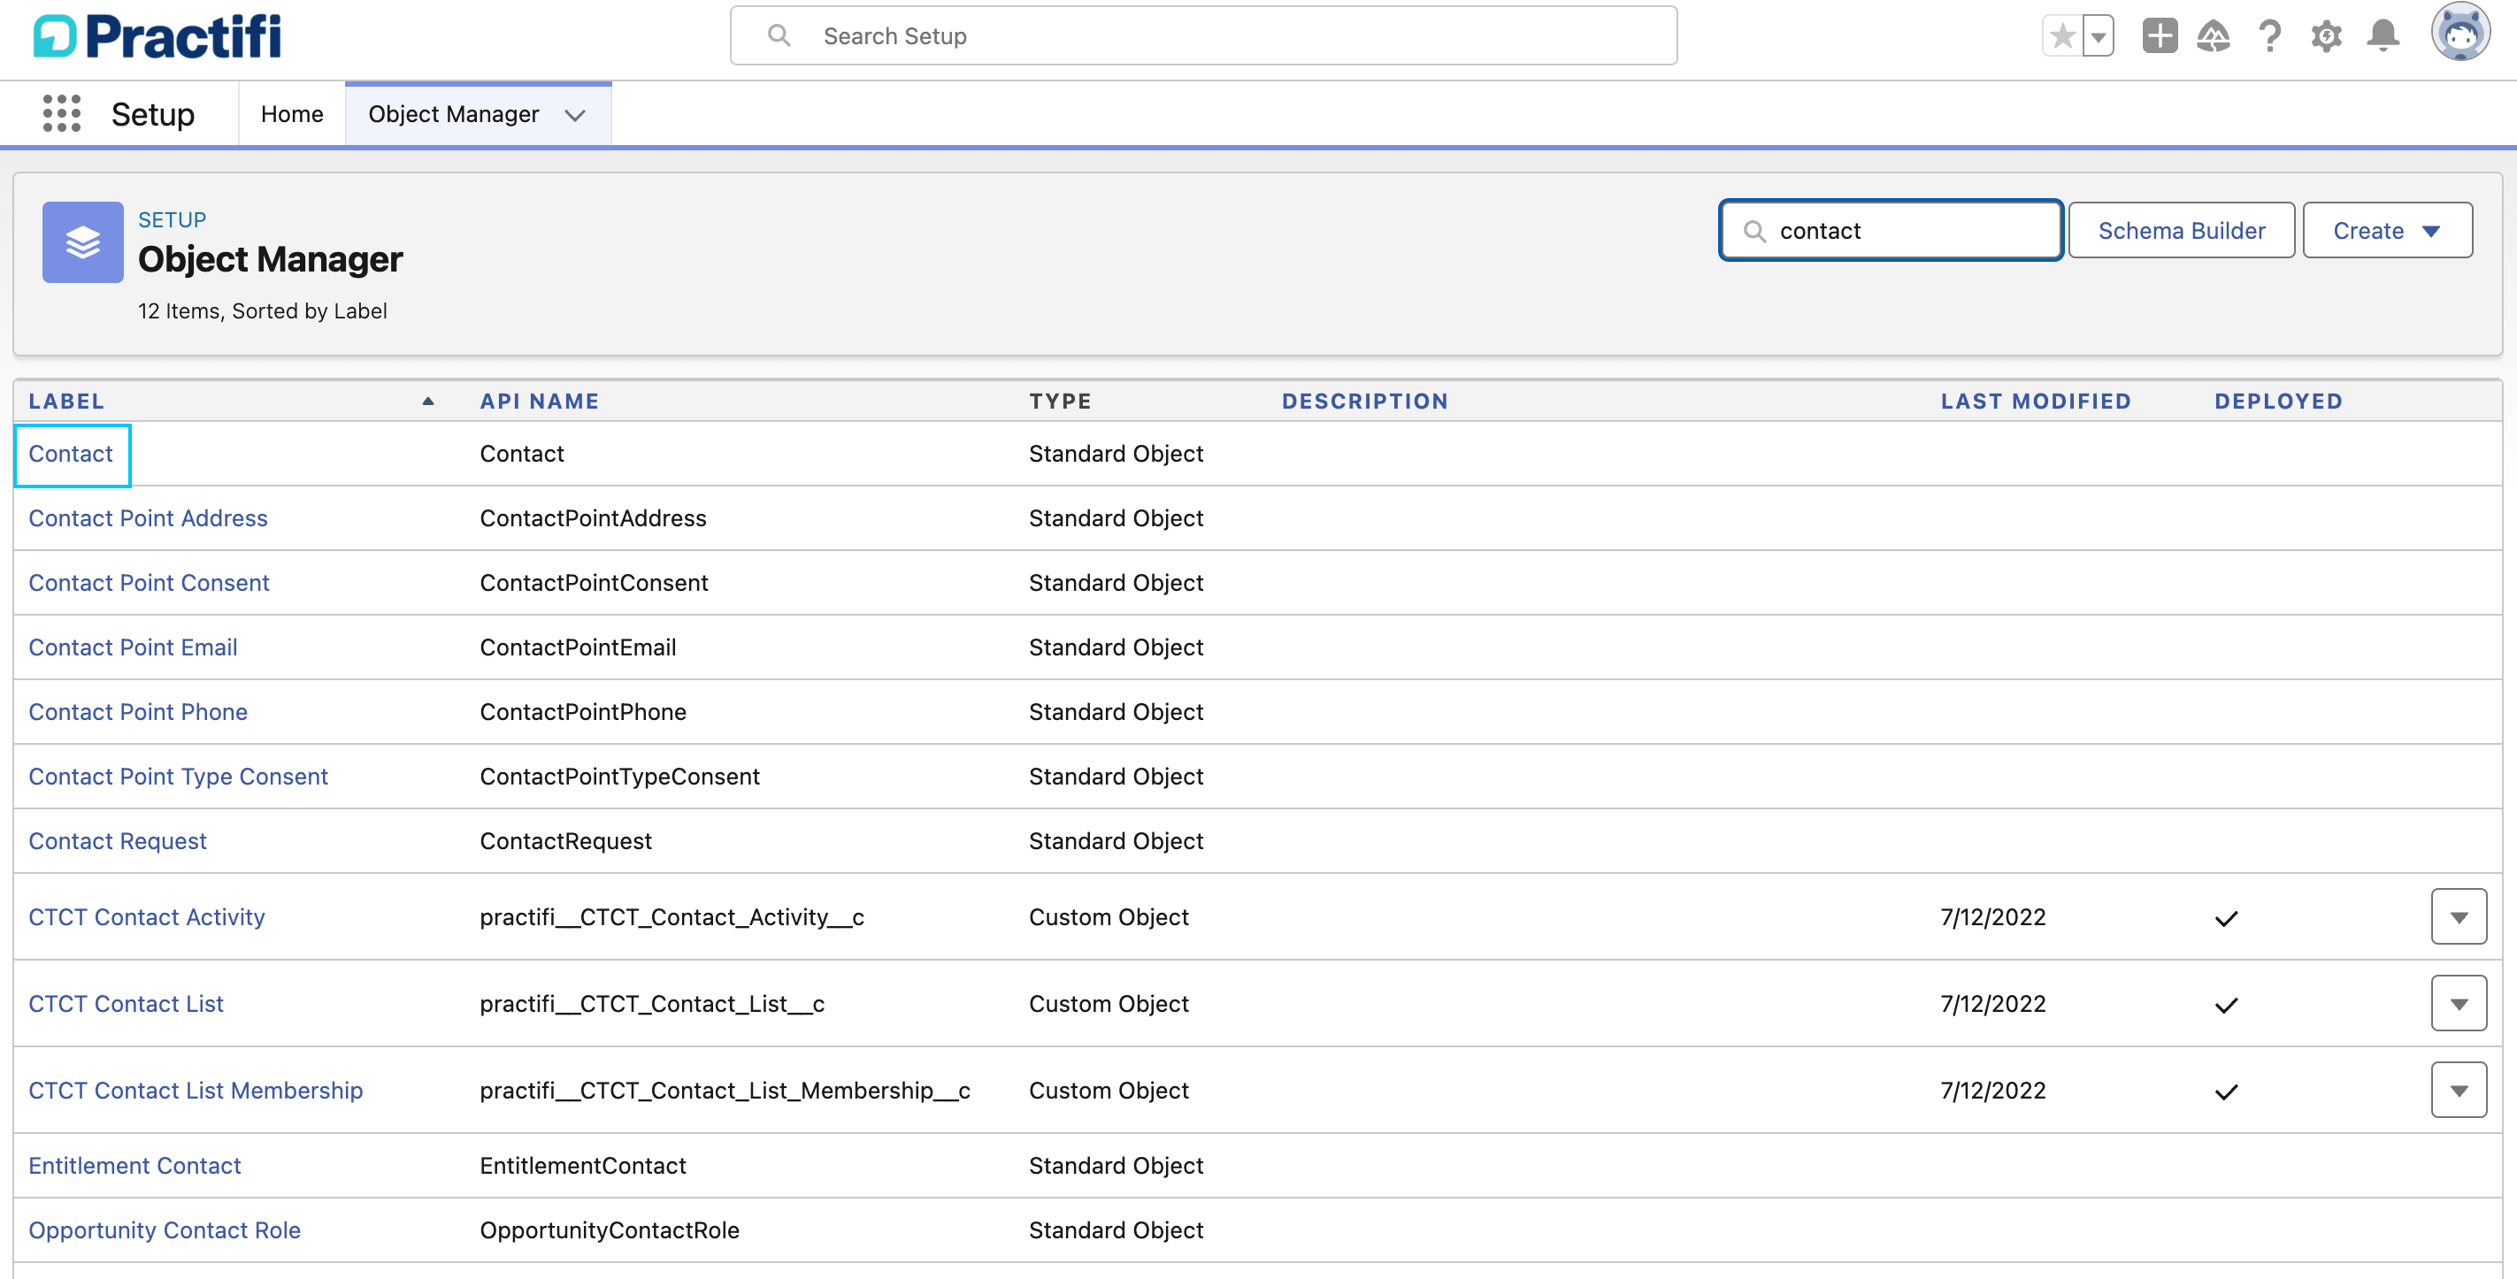Image resolution: width=2517 pixels, height=1279 pixels.
Task: Toggle the LABEL sort arrow
Action: coord(428,402)
